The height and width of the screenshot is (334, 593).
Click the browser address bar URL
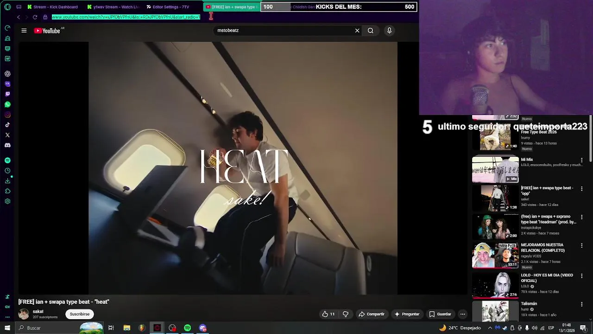[126, 17]
